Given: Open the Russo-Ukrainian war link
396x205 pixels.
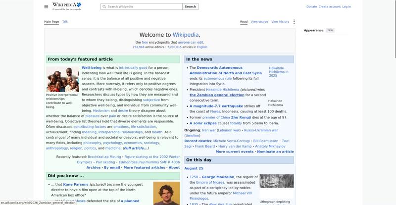Looking at the screenshot, I should point(261,130).
